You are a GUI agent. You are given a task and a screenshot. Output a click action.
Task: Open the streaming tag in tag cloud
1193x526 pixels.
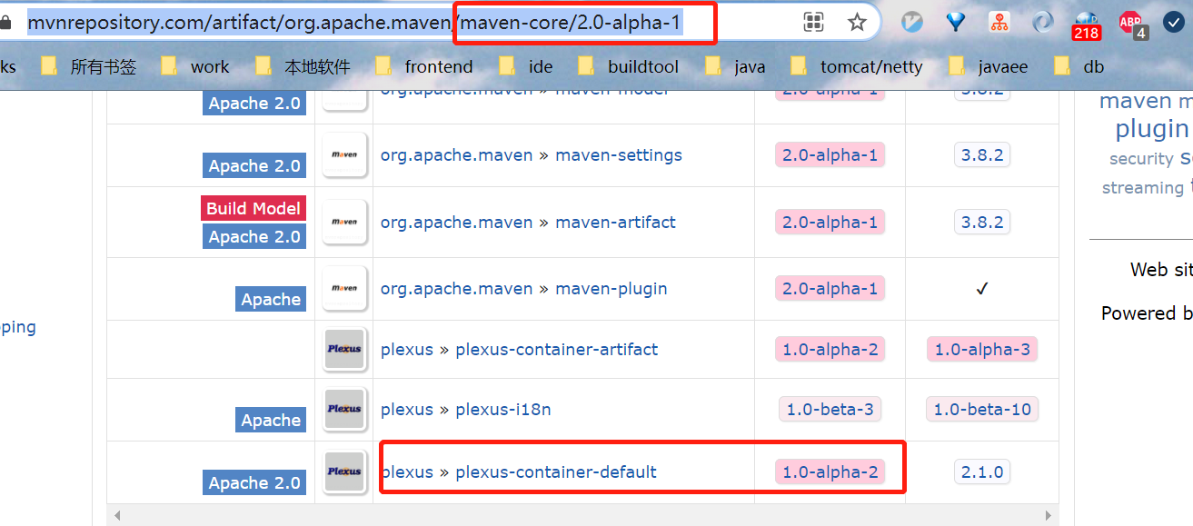(x=1142, y=188)
